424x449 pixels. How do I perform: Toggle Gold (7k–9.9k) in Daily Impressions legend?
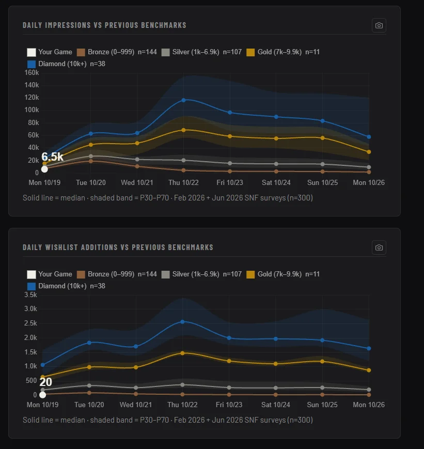(x=283, y=52)
